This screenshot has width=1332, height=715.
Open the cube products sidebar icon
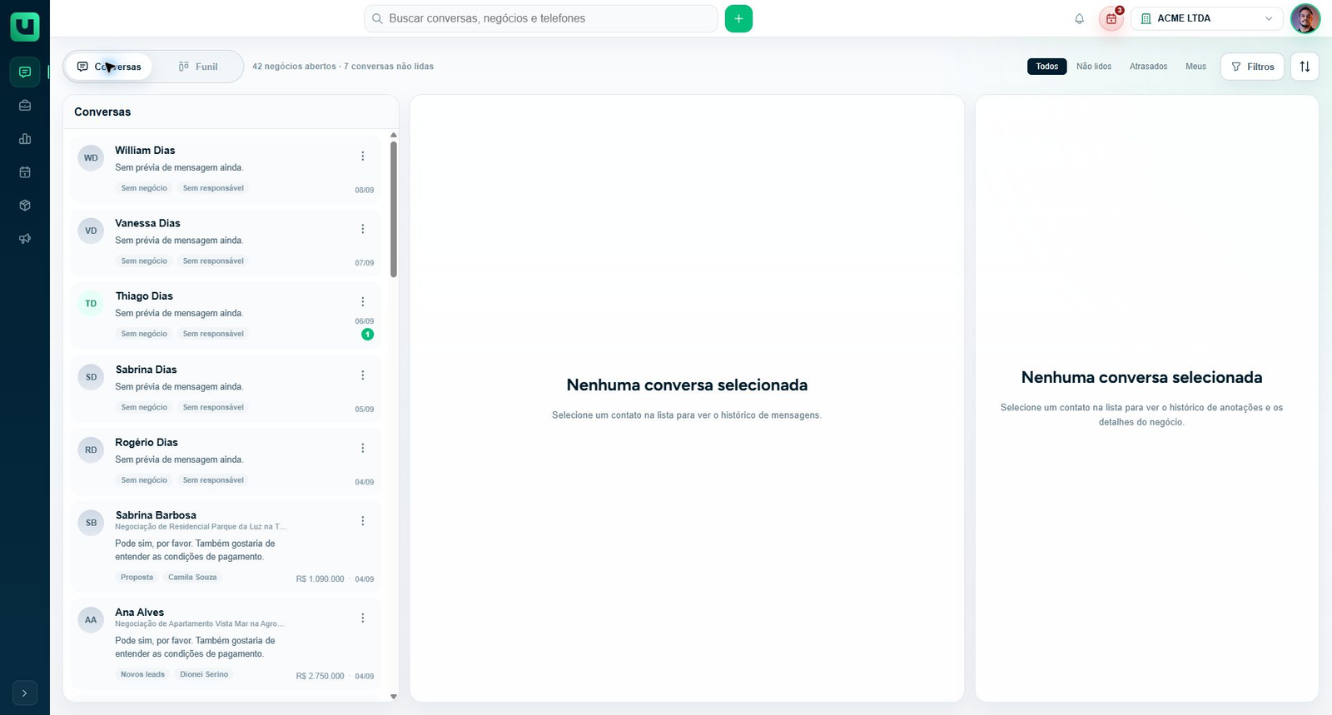click(25, 206)
